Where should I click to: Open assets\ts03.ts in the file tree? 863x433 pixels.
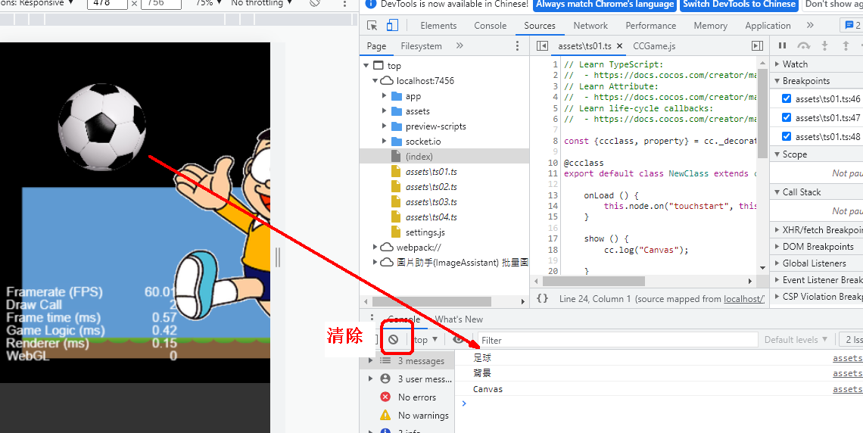click(x=431, y=202)
